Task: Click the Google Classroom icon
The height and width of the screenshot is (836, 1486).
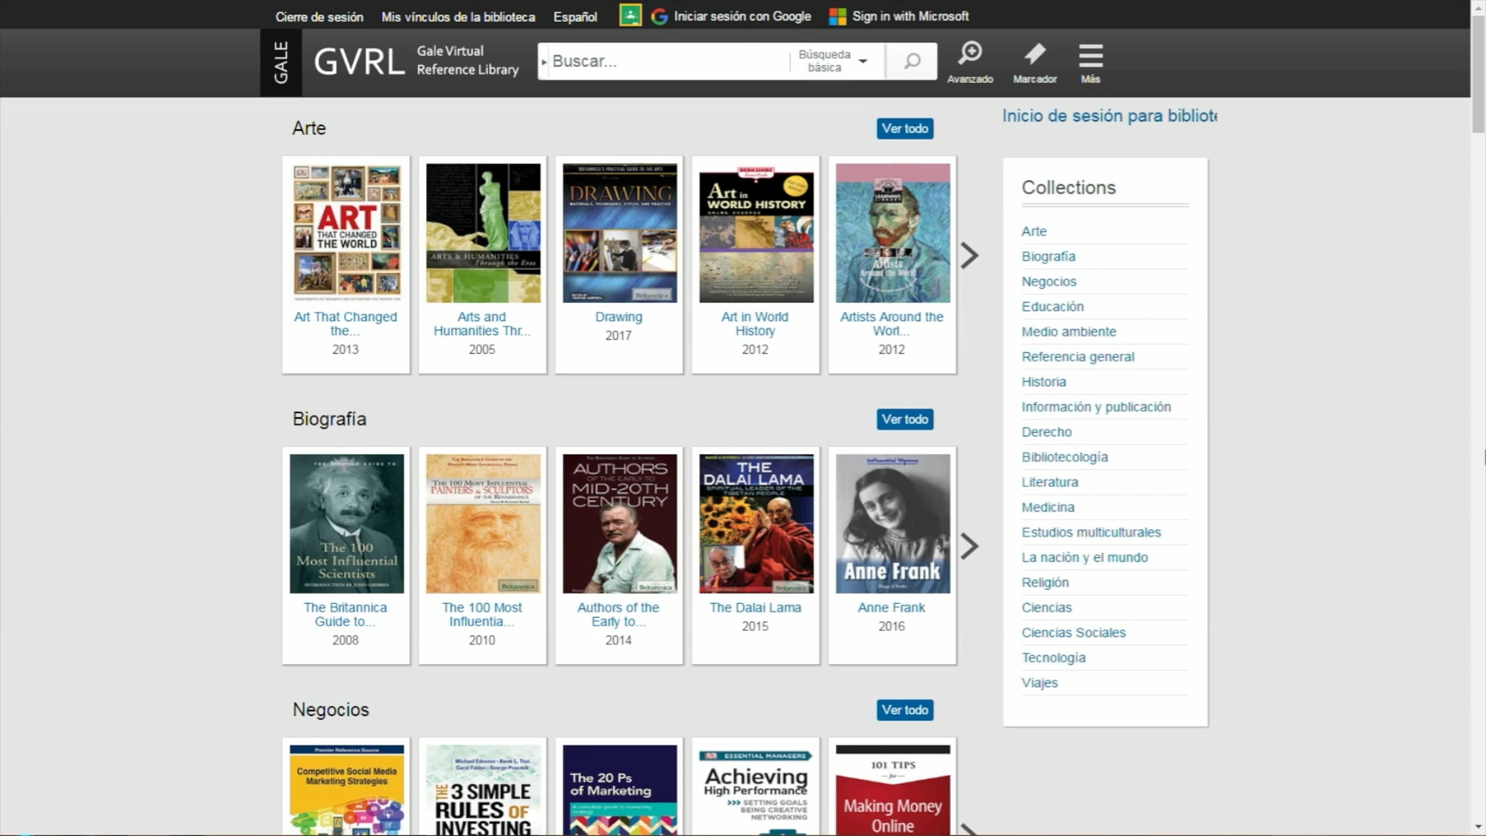Action: (x=630, y=15)
